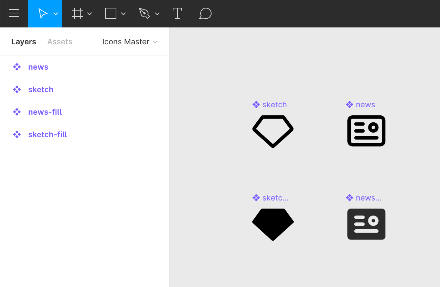Image resolution: width=440 pixels, height=287 pixels.
Task: Select the Pen tool
Action: (x=144, y=14)
